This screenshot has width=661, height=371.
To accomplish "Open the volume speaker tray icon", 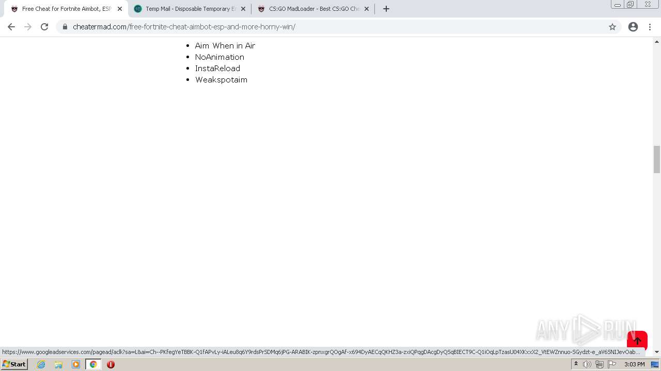I will tap(587, 364).
